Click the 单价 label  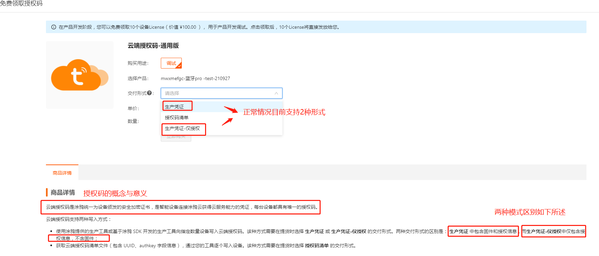tap(133, 108)
